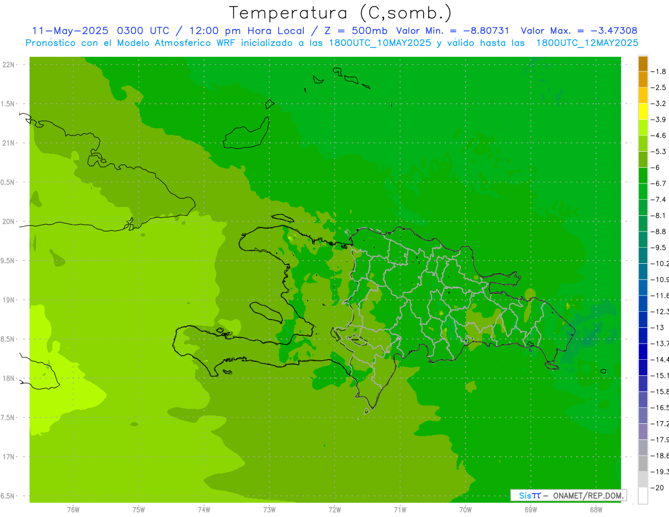Click the '69W' longitude label
The image size is (669, 517).
[x=530, y=509]
